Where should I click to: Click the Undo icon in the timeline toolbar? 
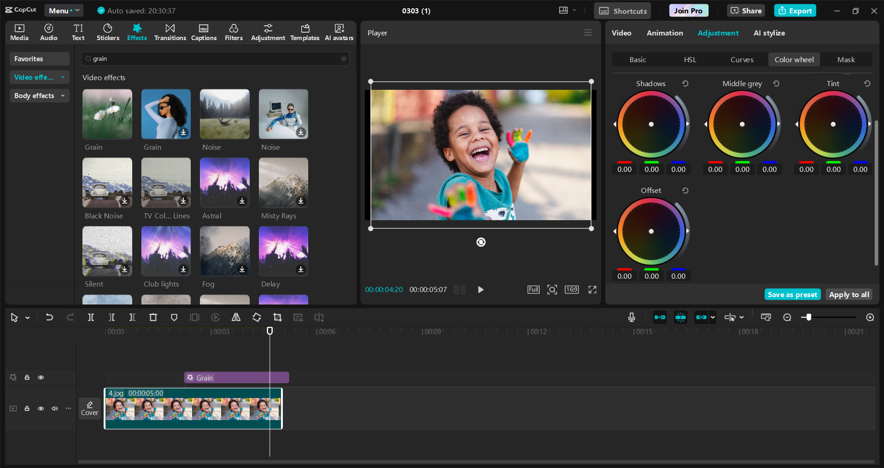click(49, 317)
